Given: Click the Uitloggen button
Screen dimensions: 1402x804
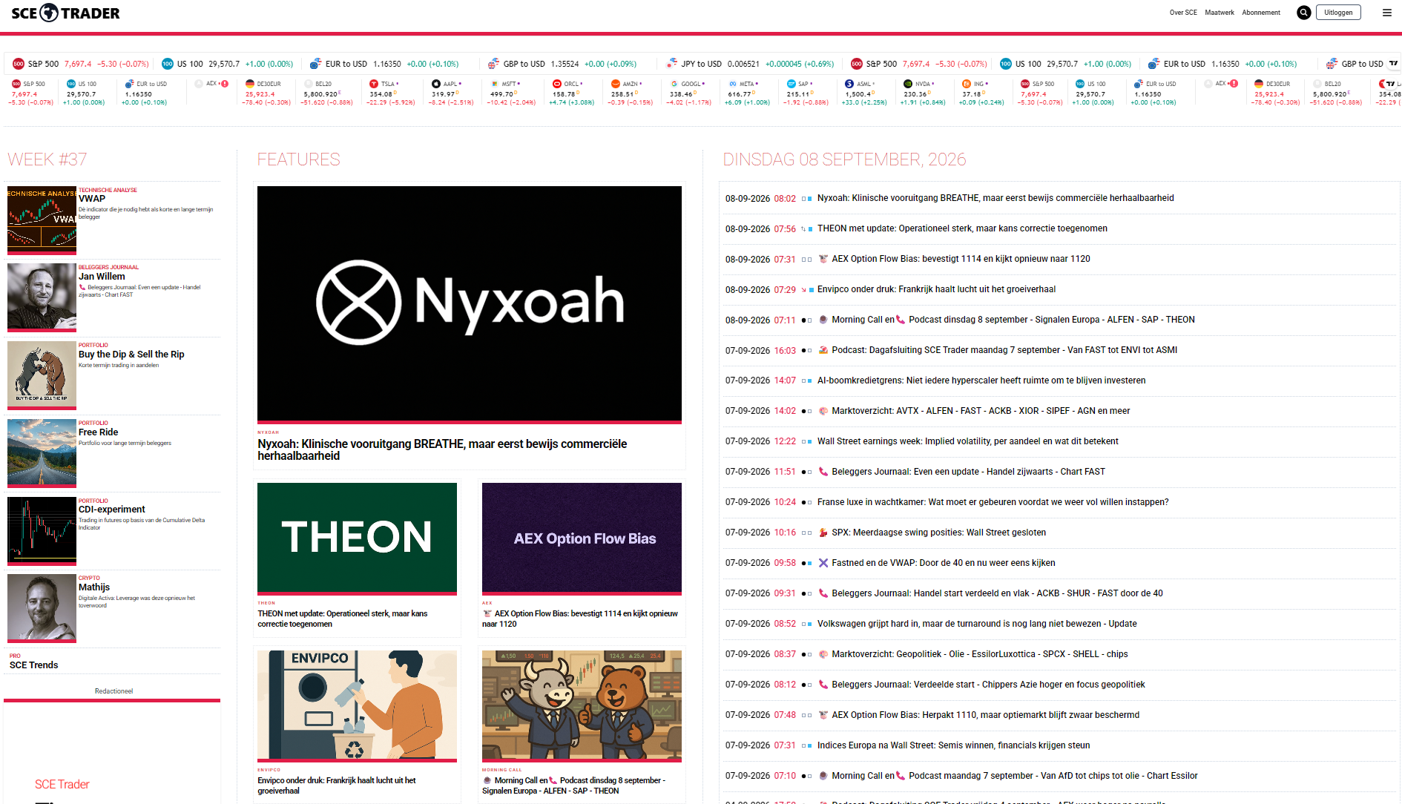Looking at the screenshot, I should pyautogui.click(x=1338, y=13).
